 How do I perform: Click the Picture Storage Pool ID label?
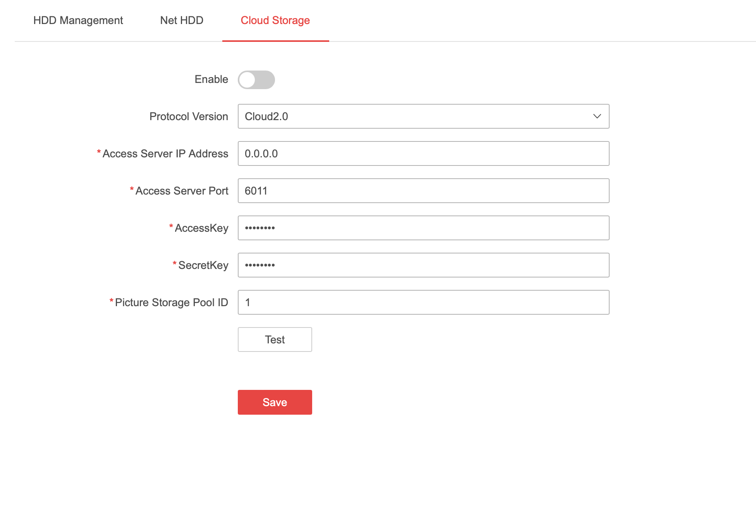tap(171, 303)
